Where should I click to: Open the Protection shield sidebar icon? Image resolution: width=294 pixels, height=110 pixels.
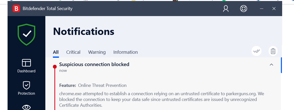(x=26, y=85)
